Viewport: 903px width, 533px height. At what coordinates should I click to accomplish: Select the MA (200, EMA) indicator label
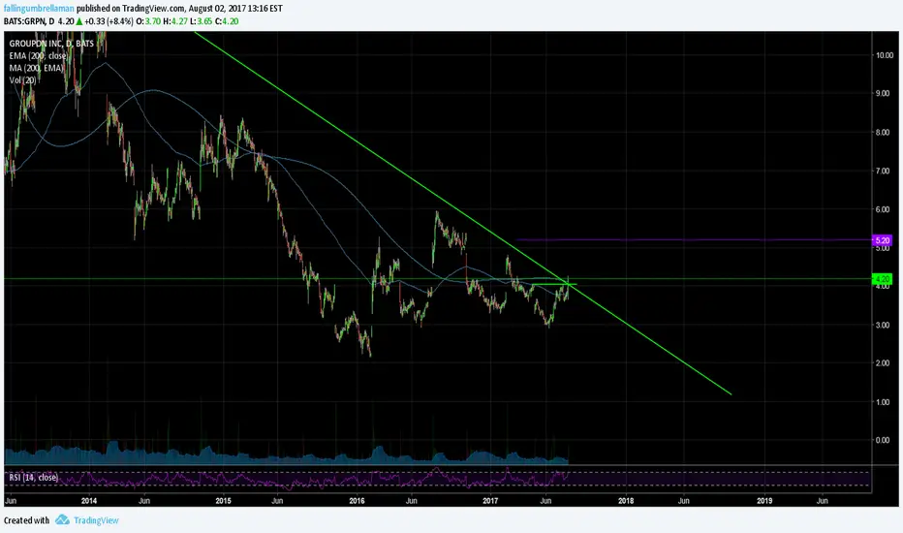pyautogui.click(x=36, y=68)
